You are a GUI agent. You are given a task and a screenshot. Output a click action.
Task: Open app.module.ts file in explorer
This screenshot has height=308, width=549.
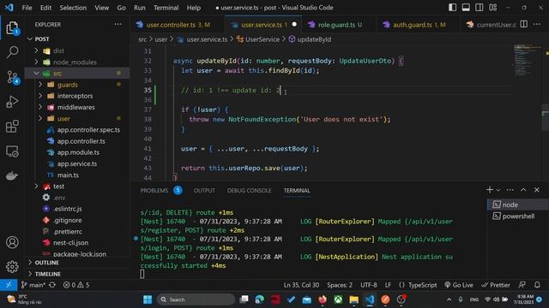pos(78,152)
